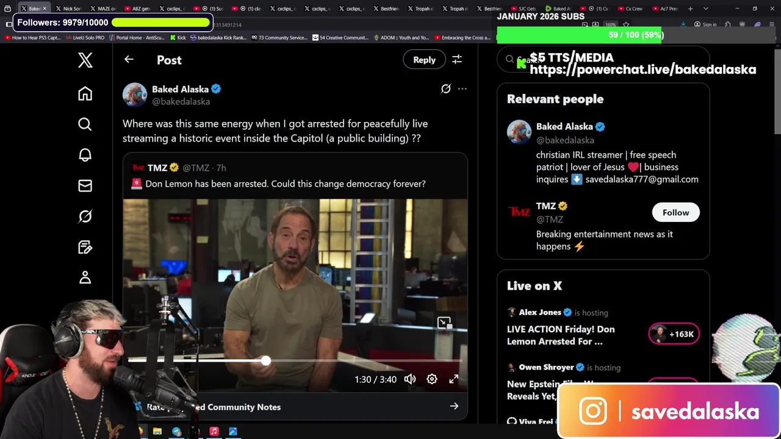The image size is (781, 439).
Task: Open Messages envelope in sidebar
Action: 85,185
